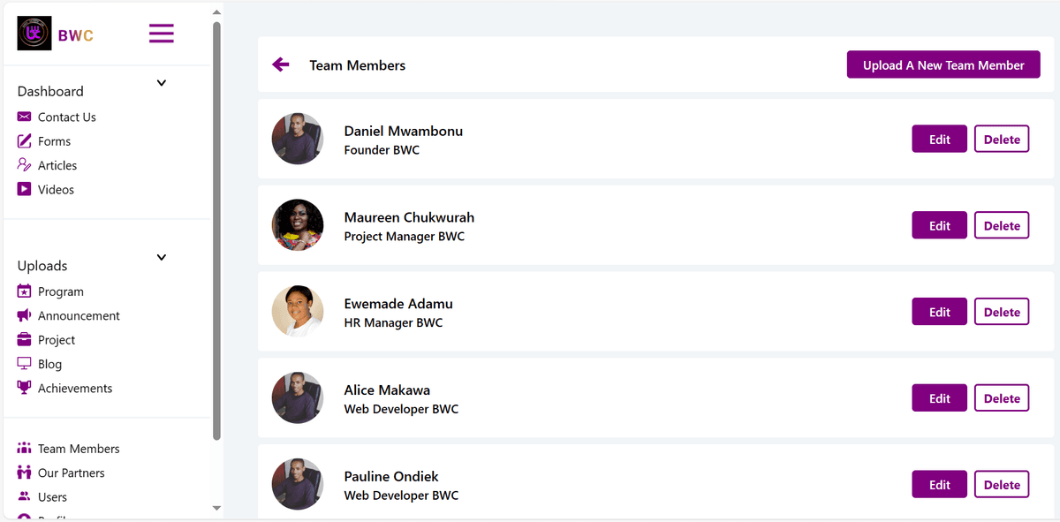The image size is (1060, 522).
Task: Edit Daniel Mwambonu's entry
Action: tap(940, 140)
